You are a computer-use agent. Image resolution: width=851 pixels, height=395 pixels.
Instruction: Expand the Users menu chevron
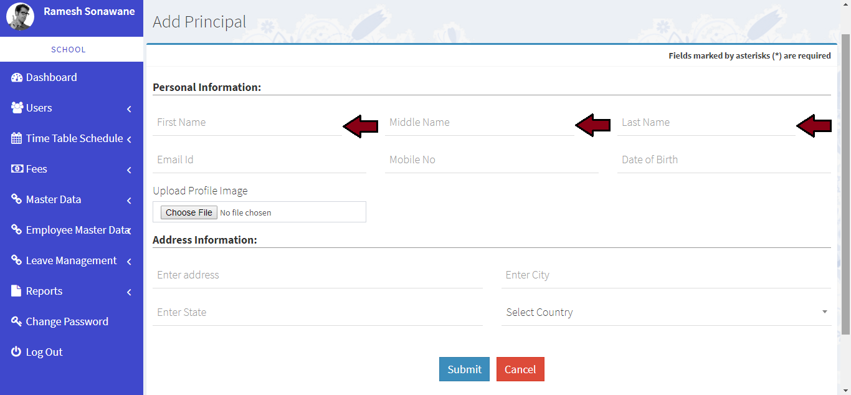(x=129, y=109)
